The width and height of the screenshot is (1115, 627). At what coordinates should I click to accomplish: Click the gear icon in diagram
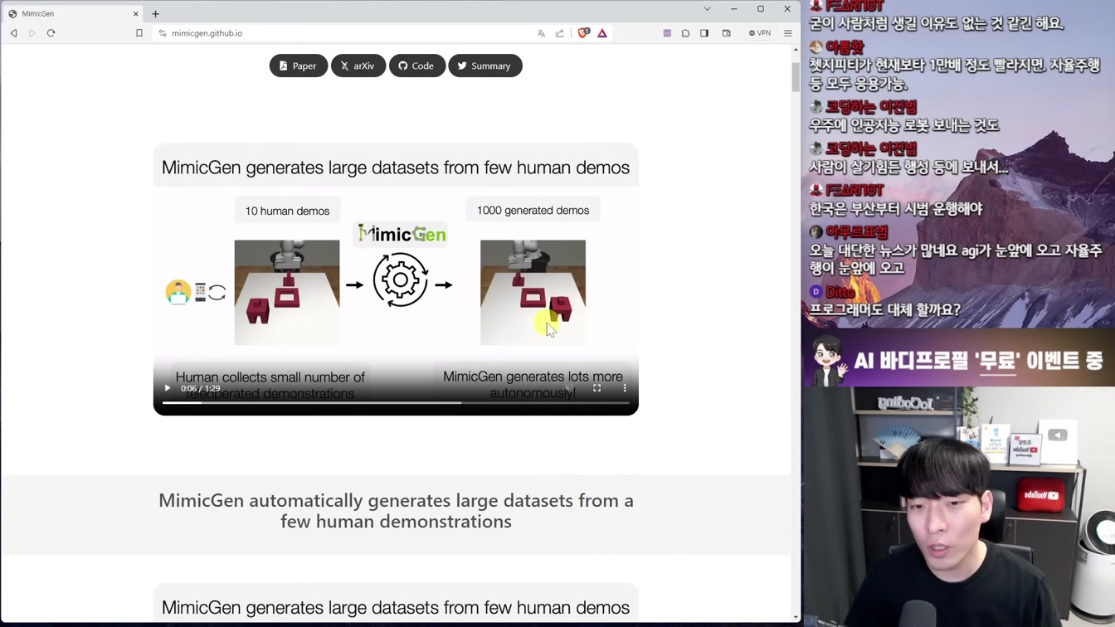401,280
